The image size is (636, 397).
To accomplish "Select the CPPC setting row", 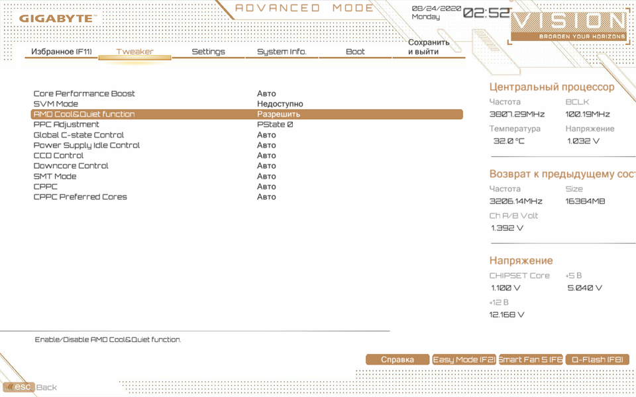I will coord(246,187).
